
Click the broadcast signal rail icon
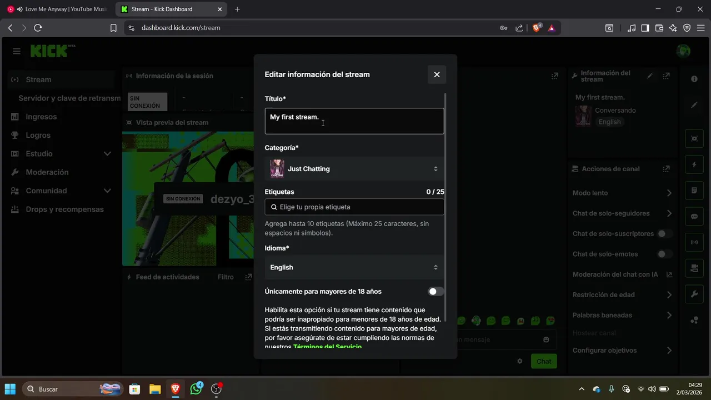694,242
